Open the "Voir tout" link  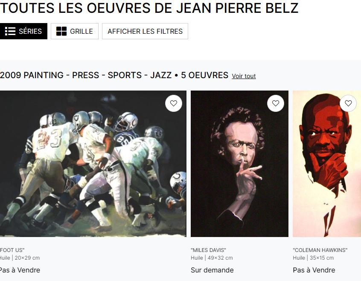[x=244, y=76]
